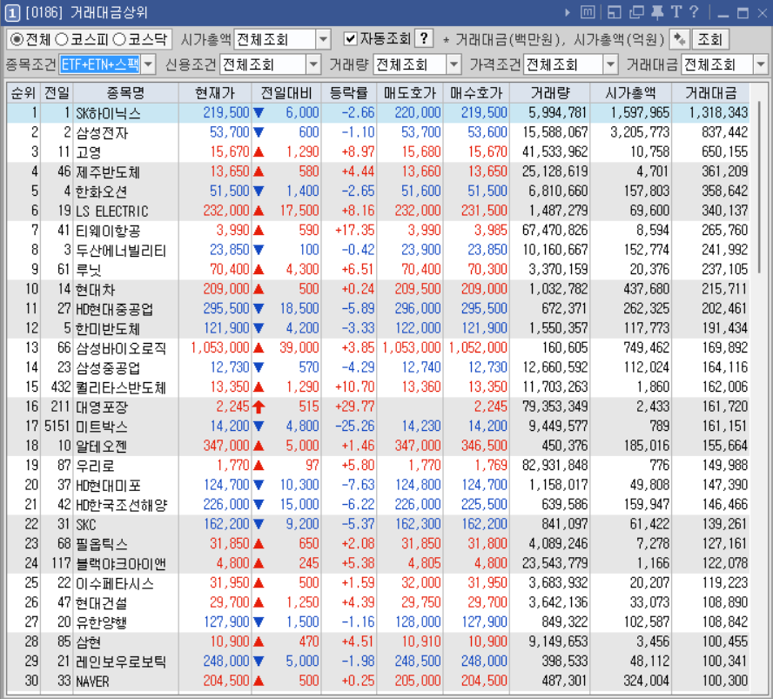Click the 매도호가 column header
773x699 pixels.
click(x=410, y=92)
